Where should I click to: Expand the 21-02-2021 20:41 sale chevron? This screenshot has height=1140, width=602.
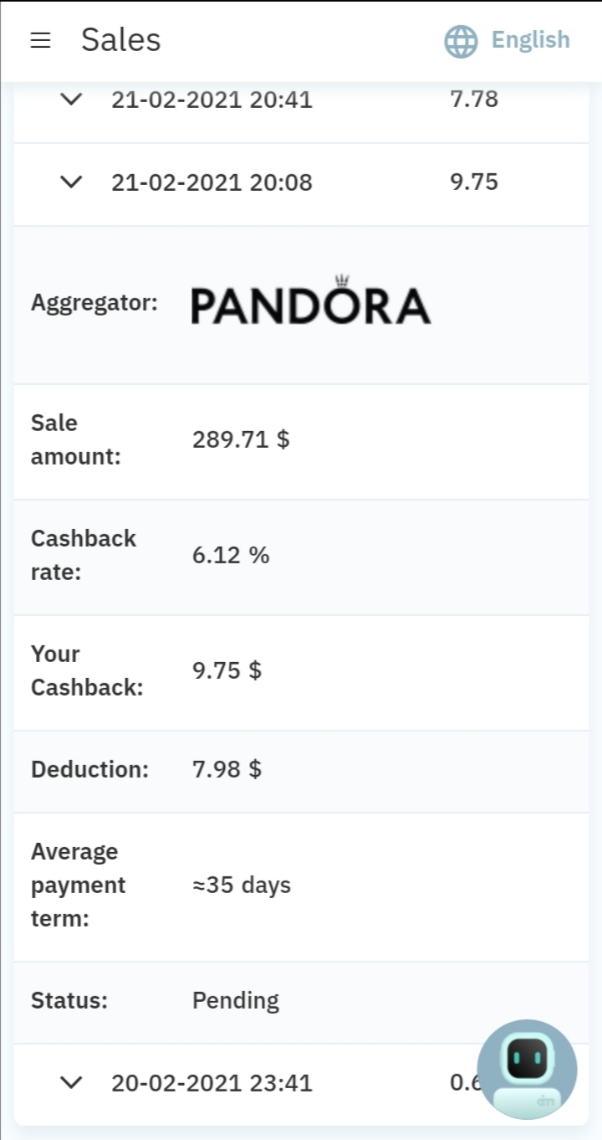click(73, 100)
